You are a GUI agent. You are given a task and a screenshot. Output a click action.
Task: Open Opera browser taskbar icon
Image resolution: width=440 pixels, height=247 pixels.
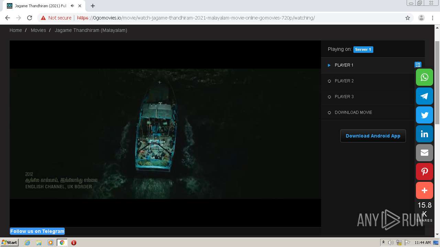[x=74, y=243]
